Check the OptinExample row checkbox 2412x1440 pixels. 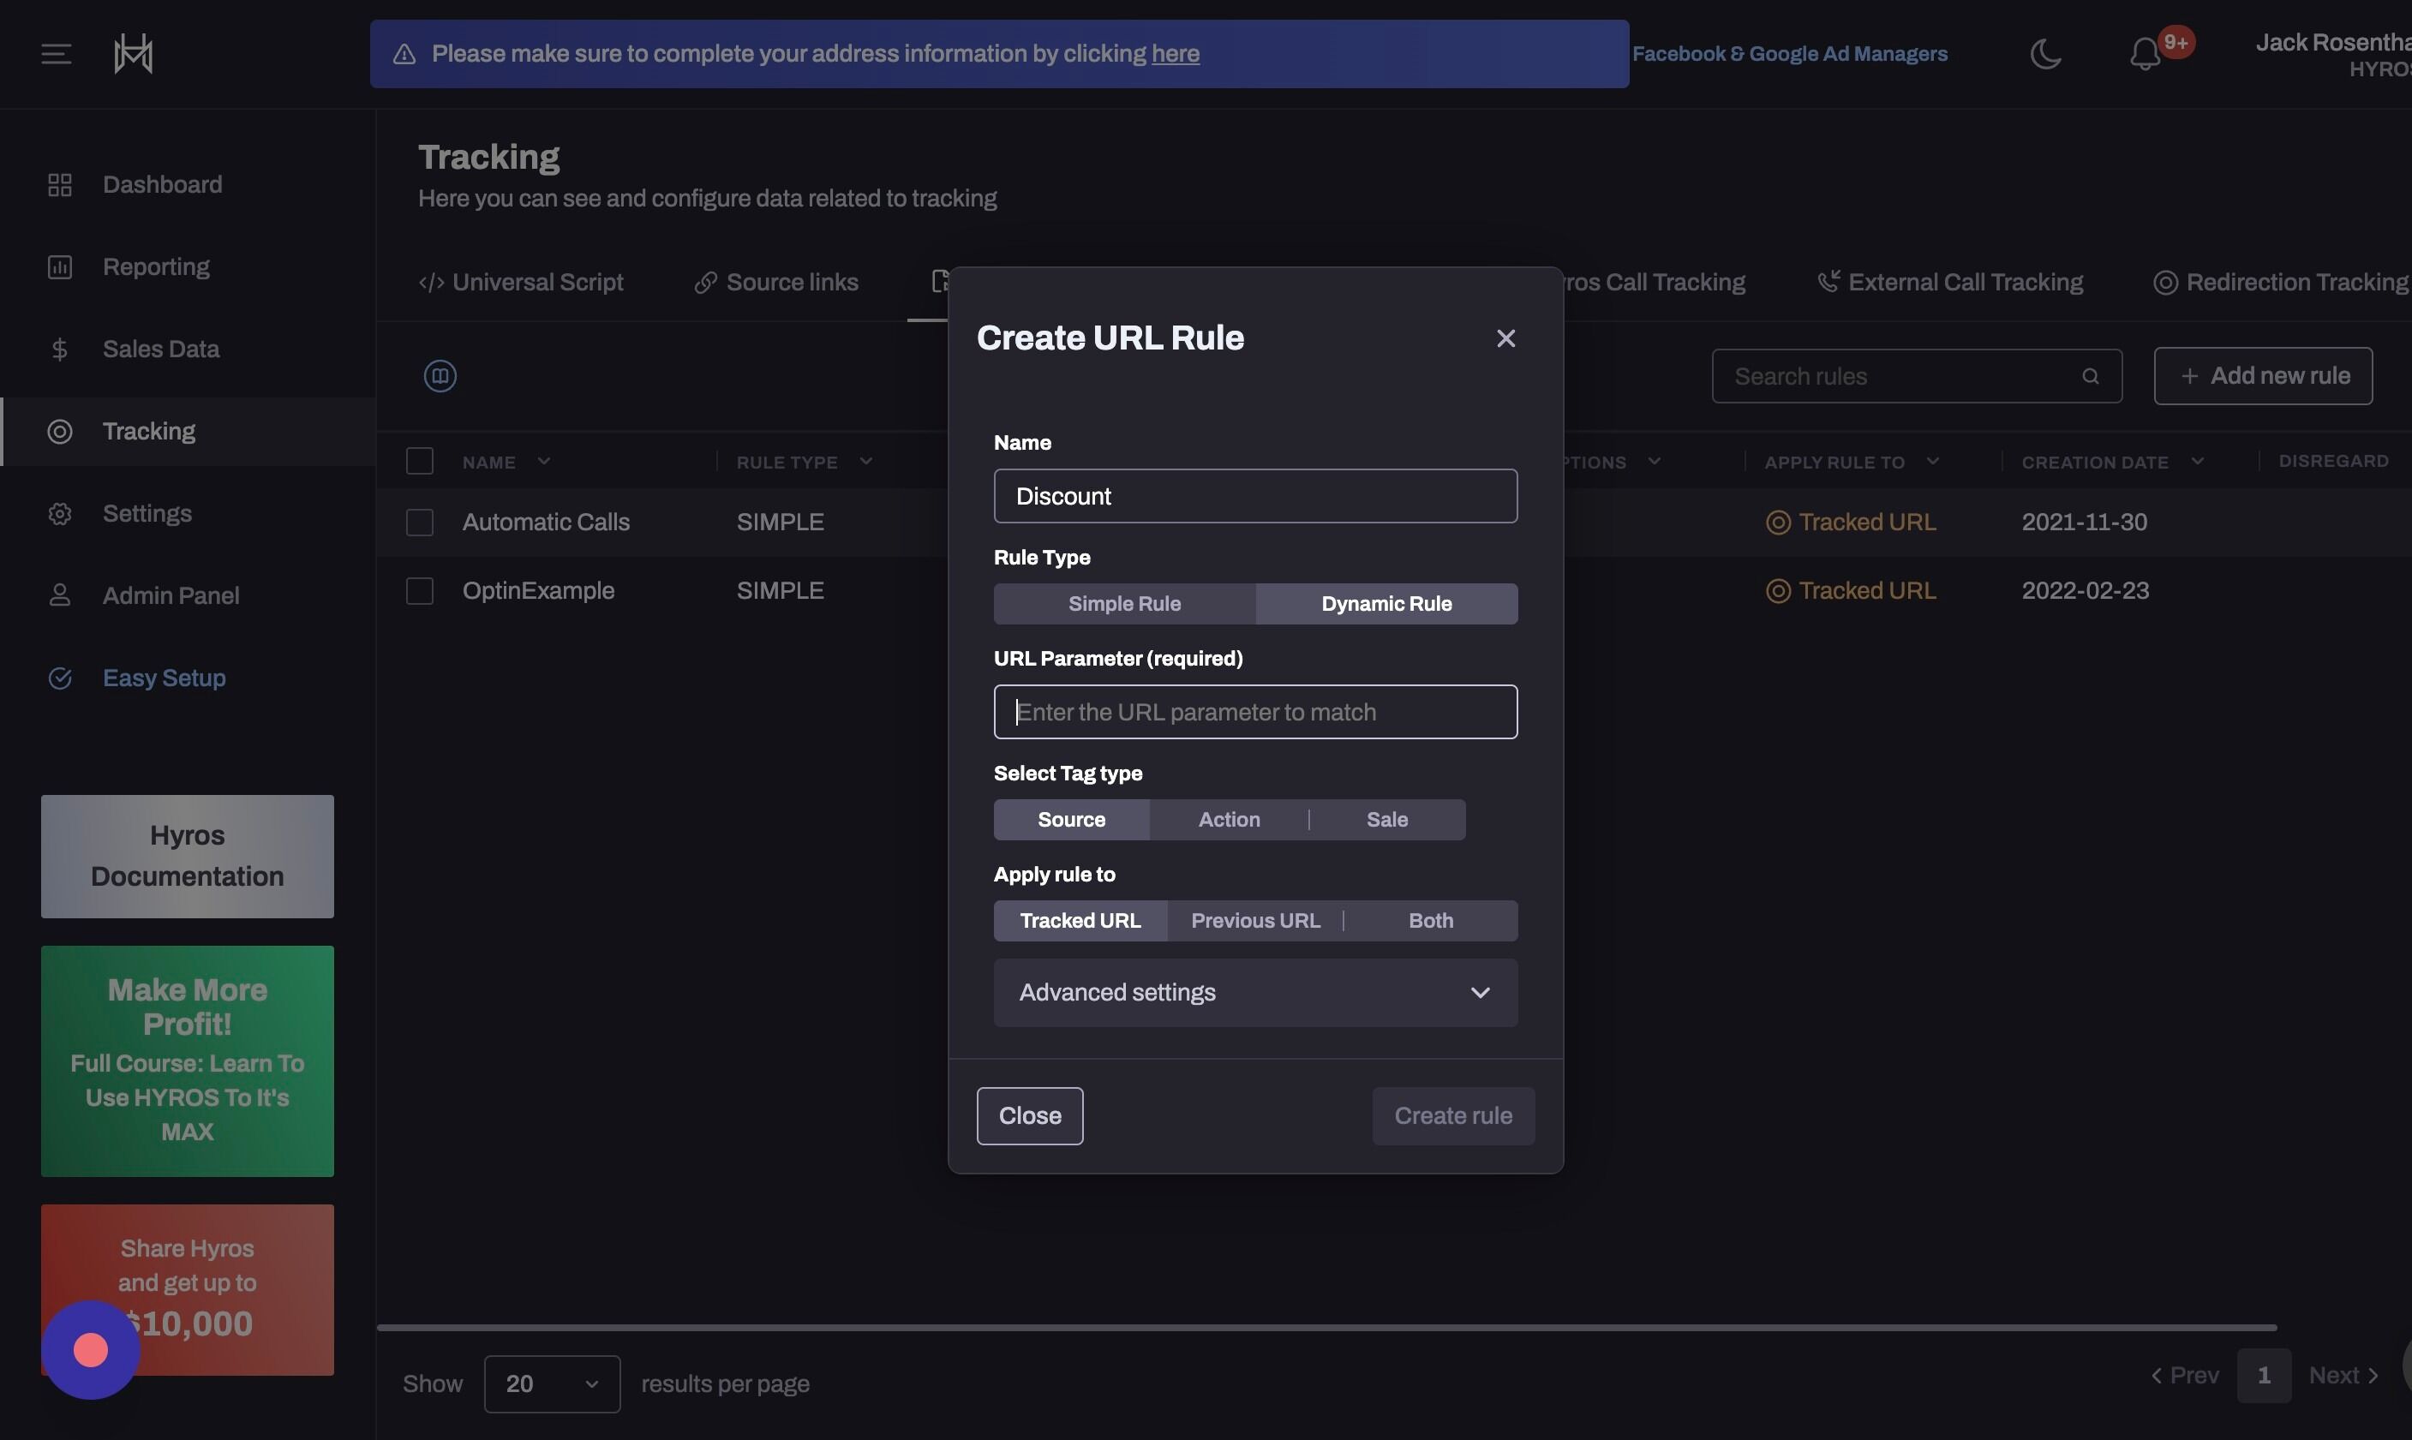[419, 591]
